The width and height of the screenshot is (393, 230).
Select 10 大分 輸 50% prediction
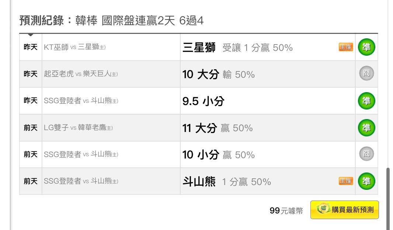coord(219,74)
